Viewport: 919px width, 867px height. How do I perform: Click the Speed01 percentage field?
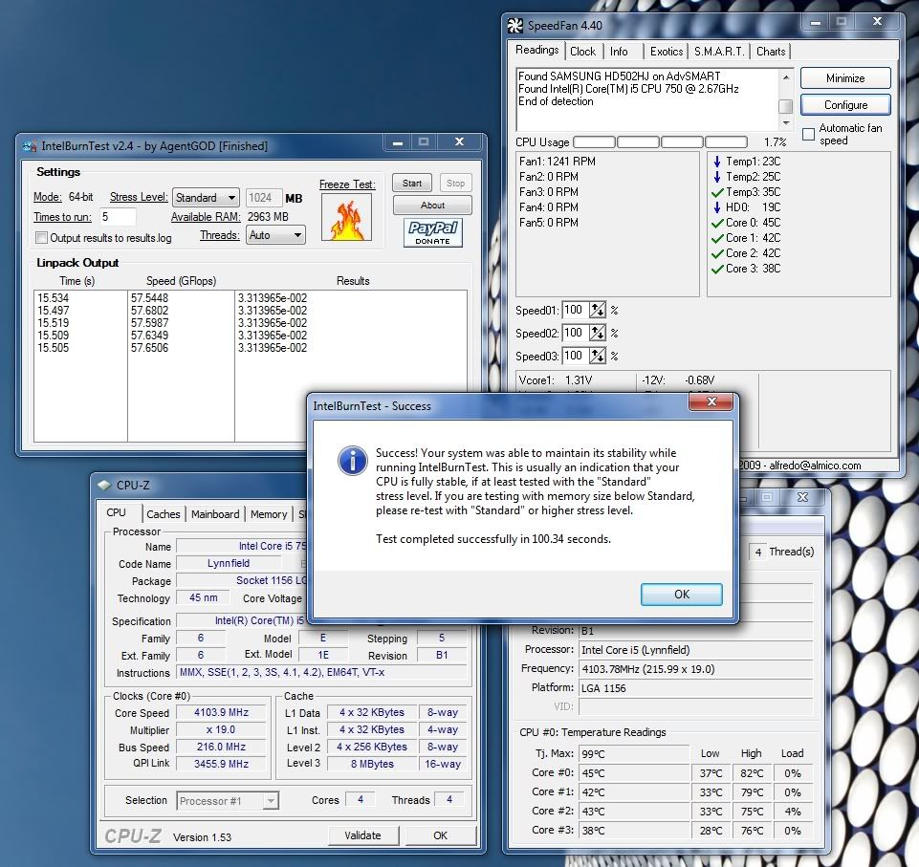click(576, 310)
